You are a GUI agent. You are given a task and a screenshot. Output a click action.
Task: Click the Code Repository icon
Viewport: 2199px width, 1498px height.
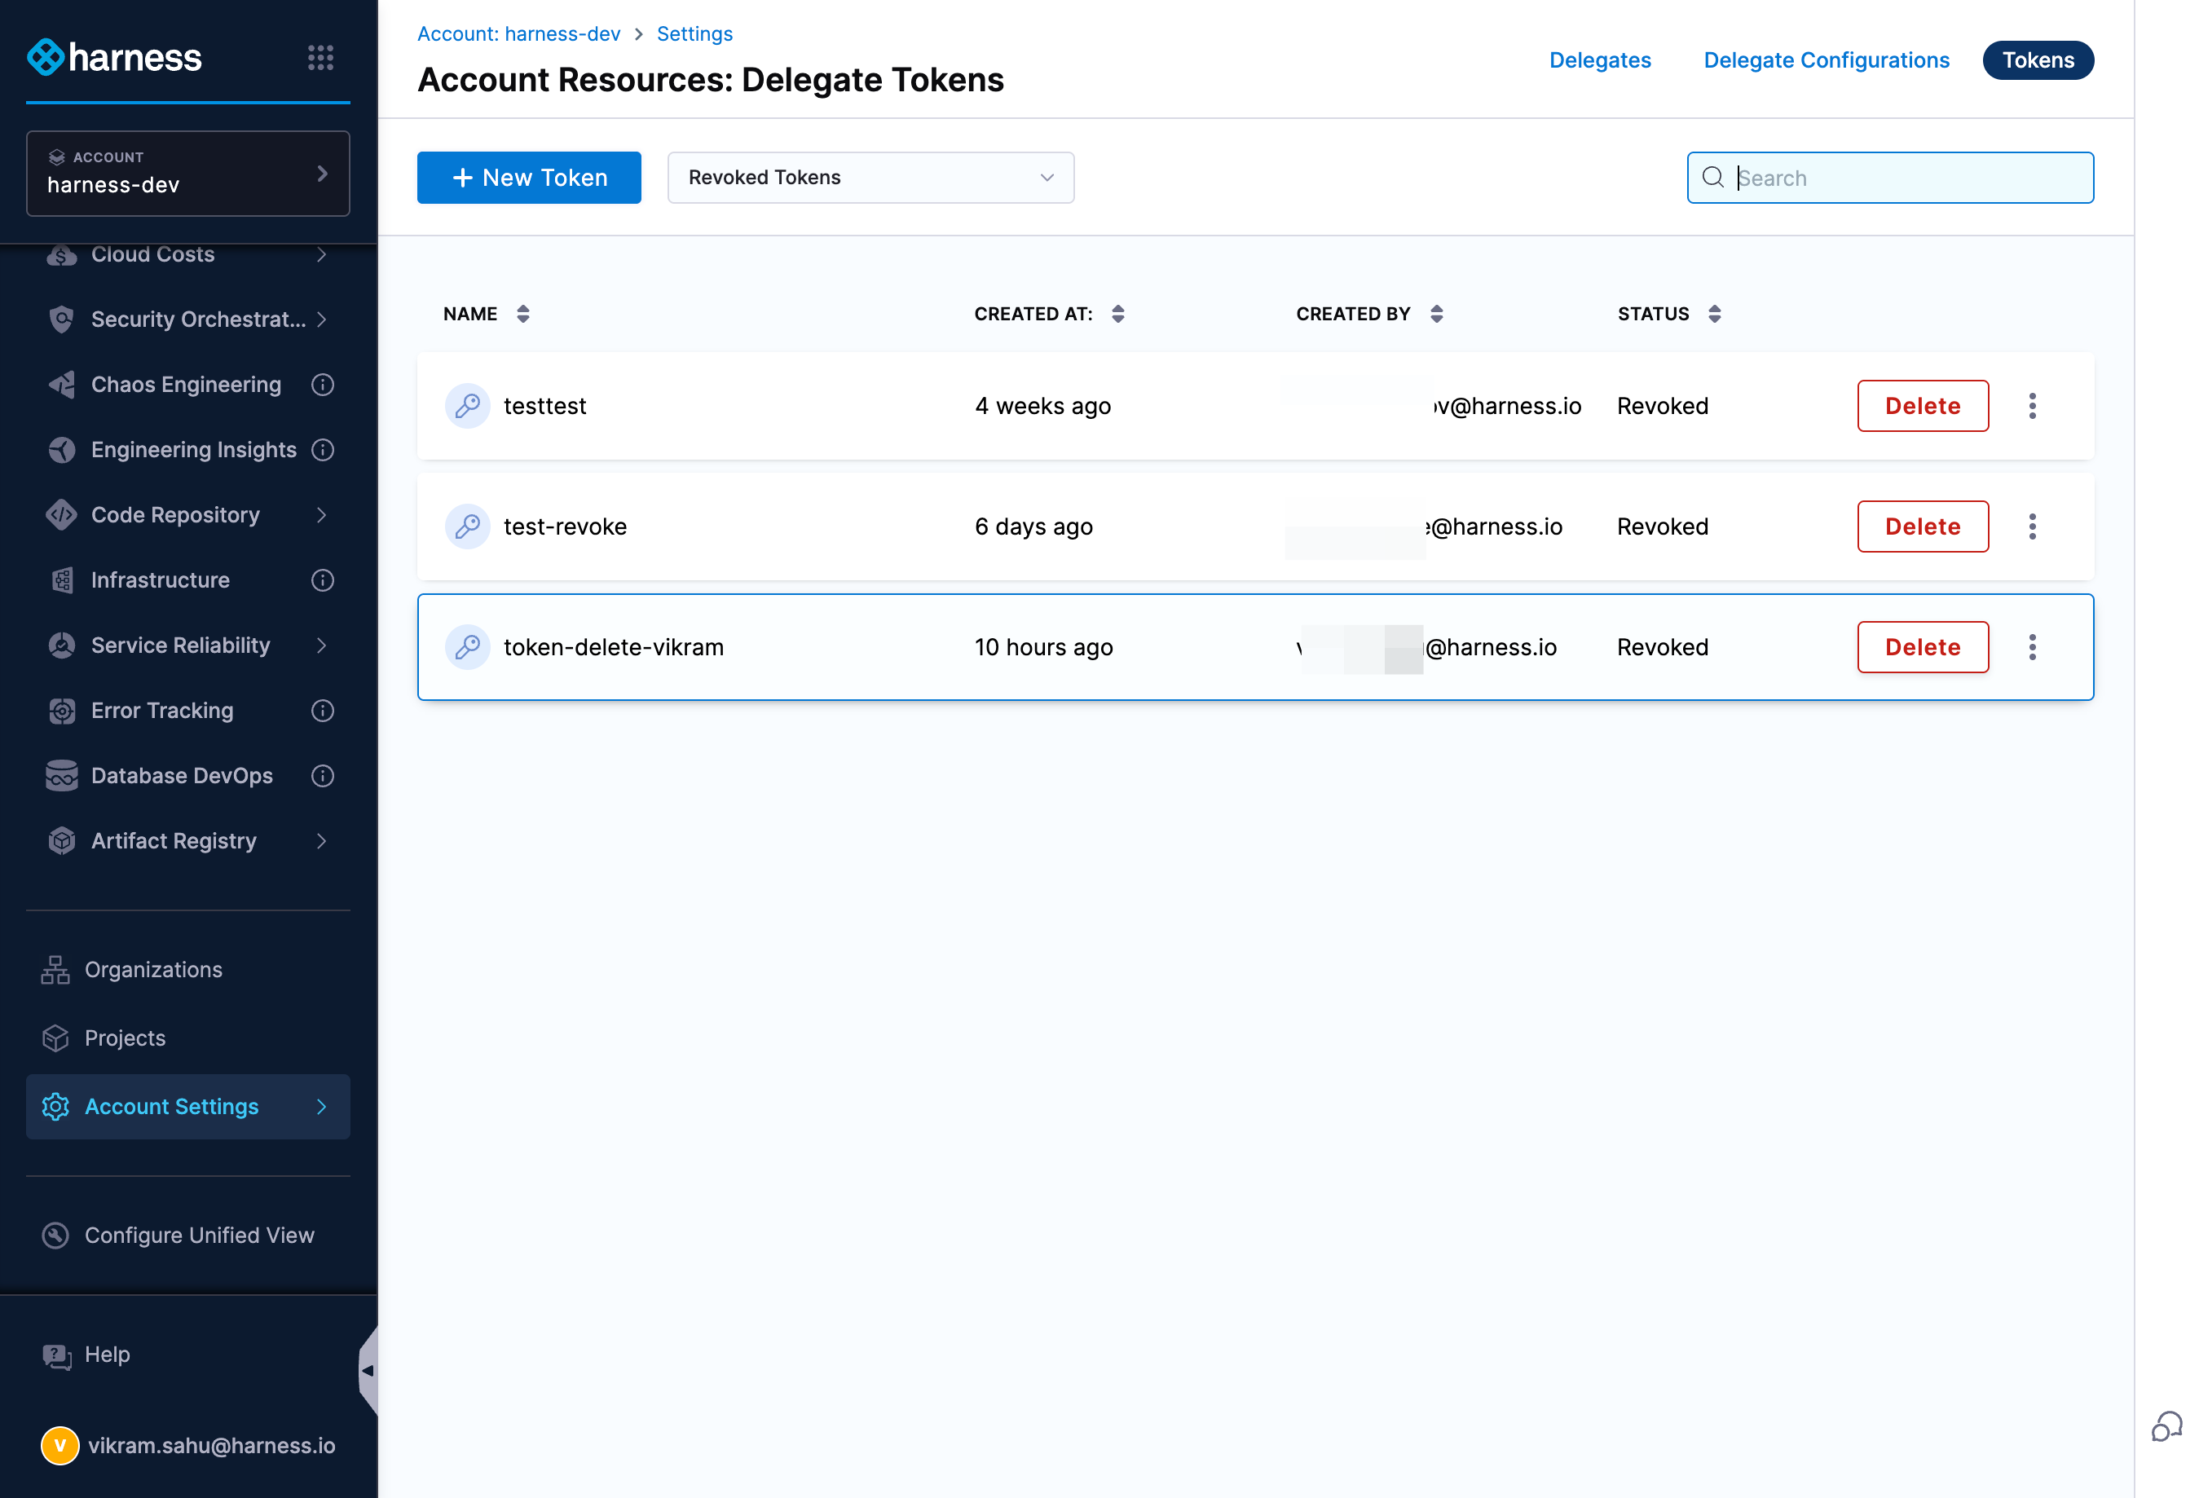tap(61, 515)
